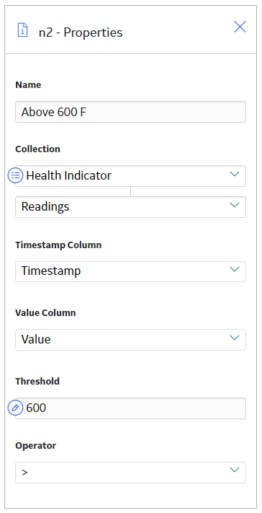Click the Name field containing Above 600 F
Viewport: 262px width, 513px height.
coord(130,112)
